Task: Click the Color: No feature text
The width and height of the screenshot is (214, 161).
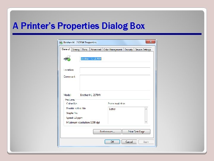Action: (72, 104)
